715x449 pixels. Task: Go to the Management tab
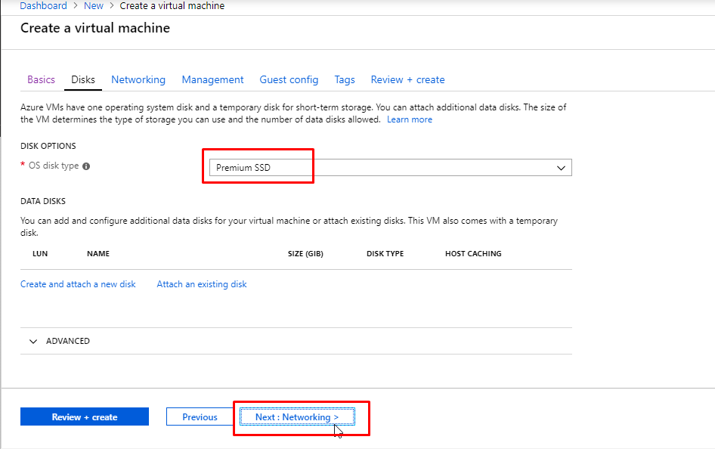pyautogui.click(x=212, y=79)
